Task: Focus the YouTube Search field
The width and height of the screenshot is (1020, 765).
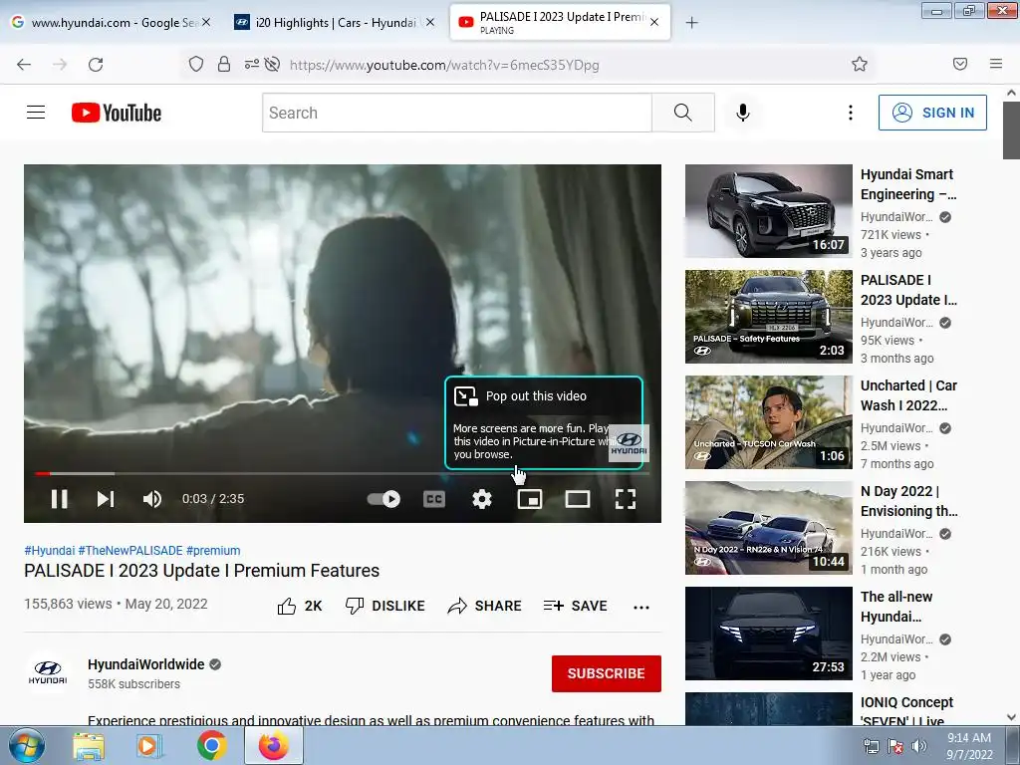Action: click(456, 113)
